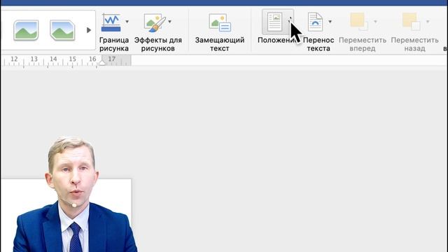Open the Переместить вперед dropdown arrow
This screenshot has width=448, height=252.
pyautogui.click(x=375, y=22)
